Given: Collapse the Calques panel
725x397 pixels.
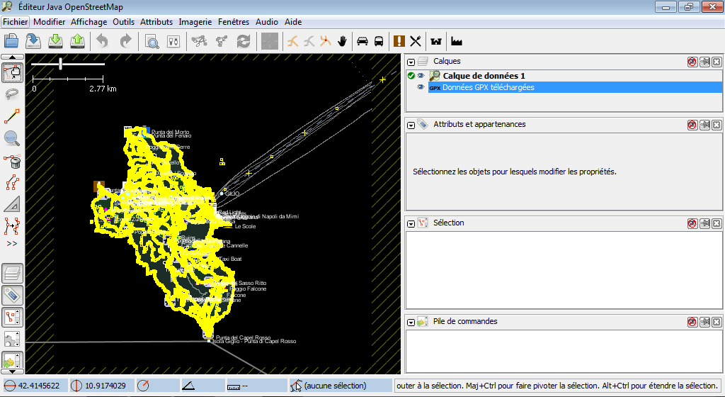Looking at the screenshot, I should 411,62.
